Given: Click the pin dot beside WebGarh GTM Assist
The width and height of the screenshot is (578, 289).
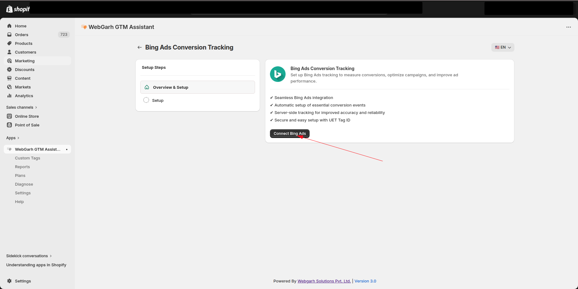Looking at the screenshot, I should coord(67,149).
